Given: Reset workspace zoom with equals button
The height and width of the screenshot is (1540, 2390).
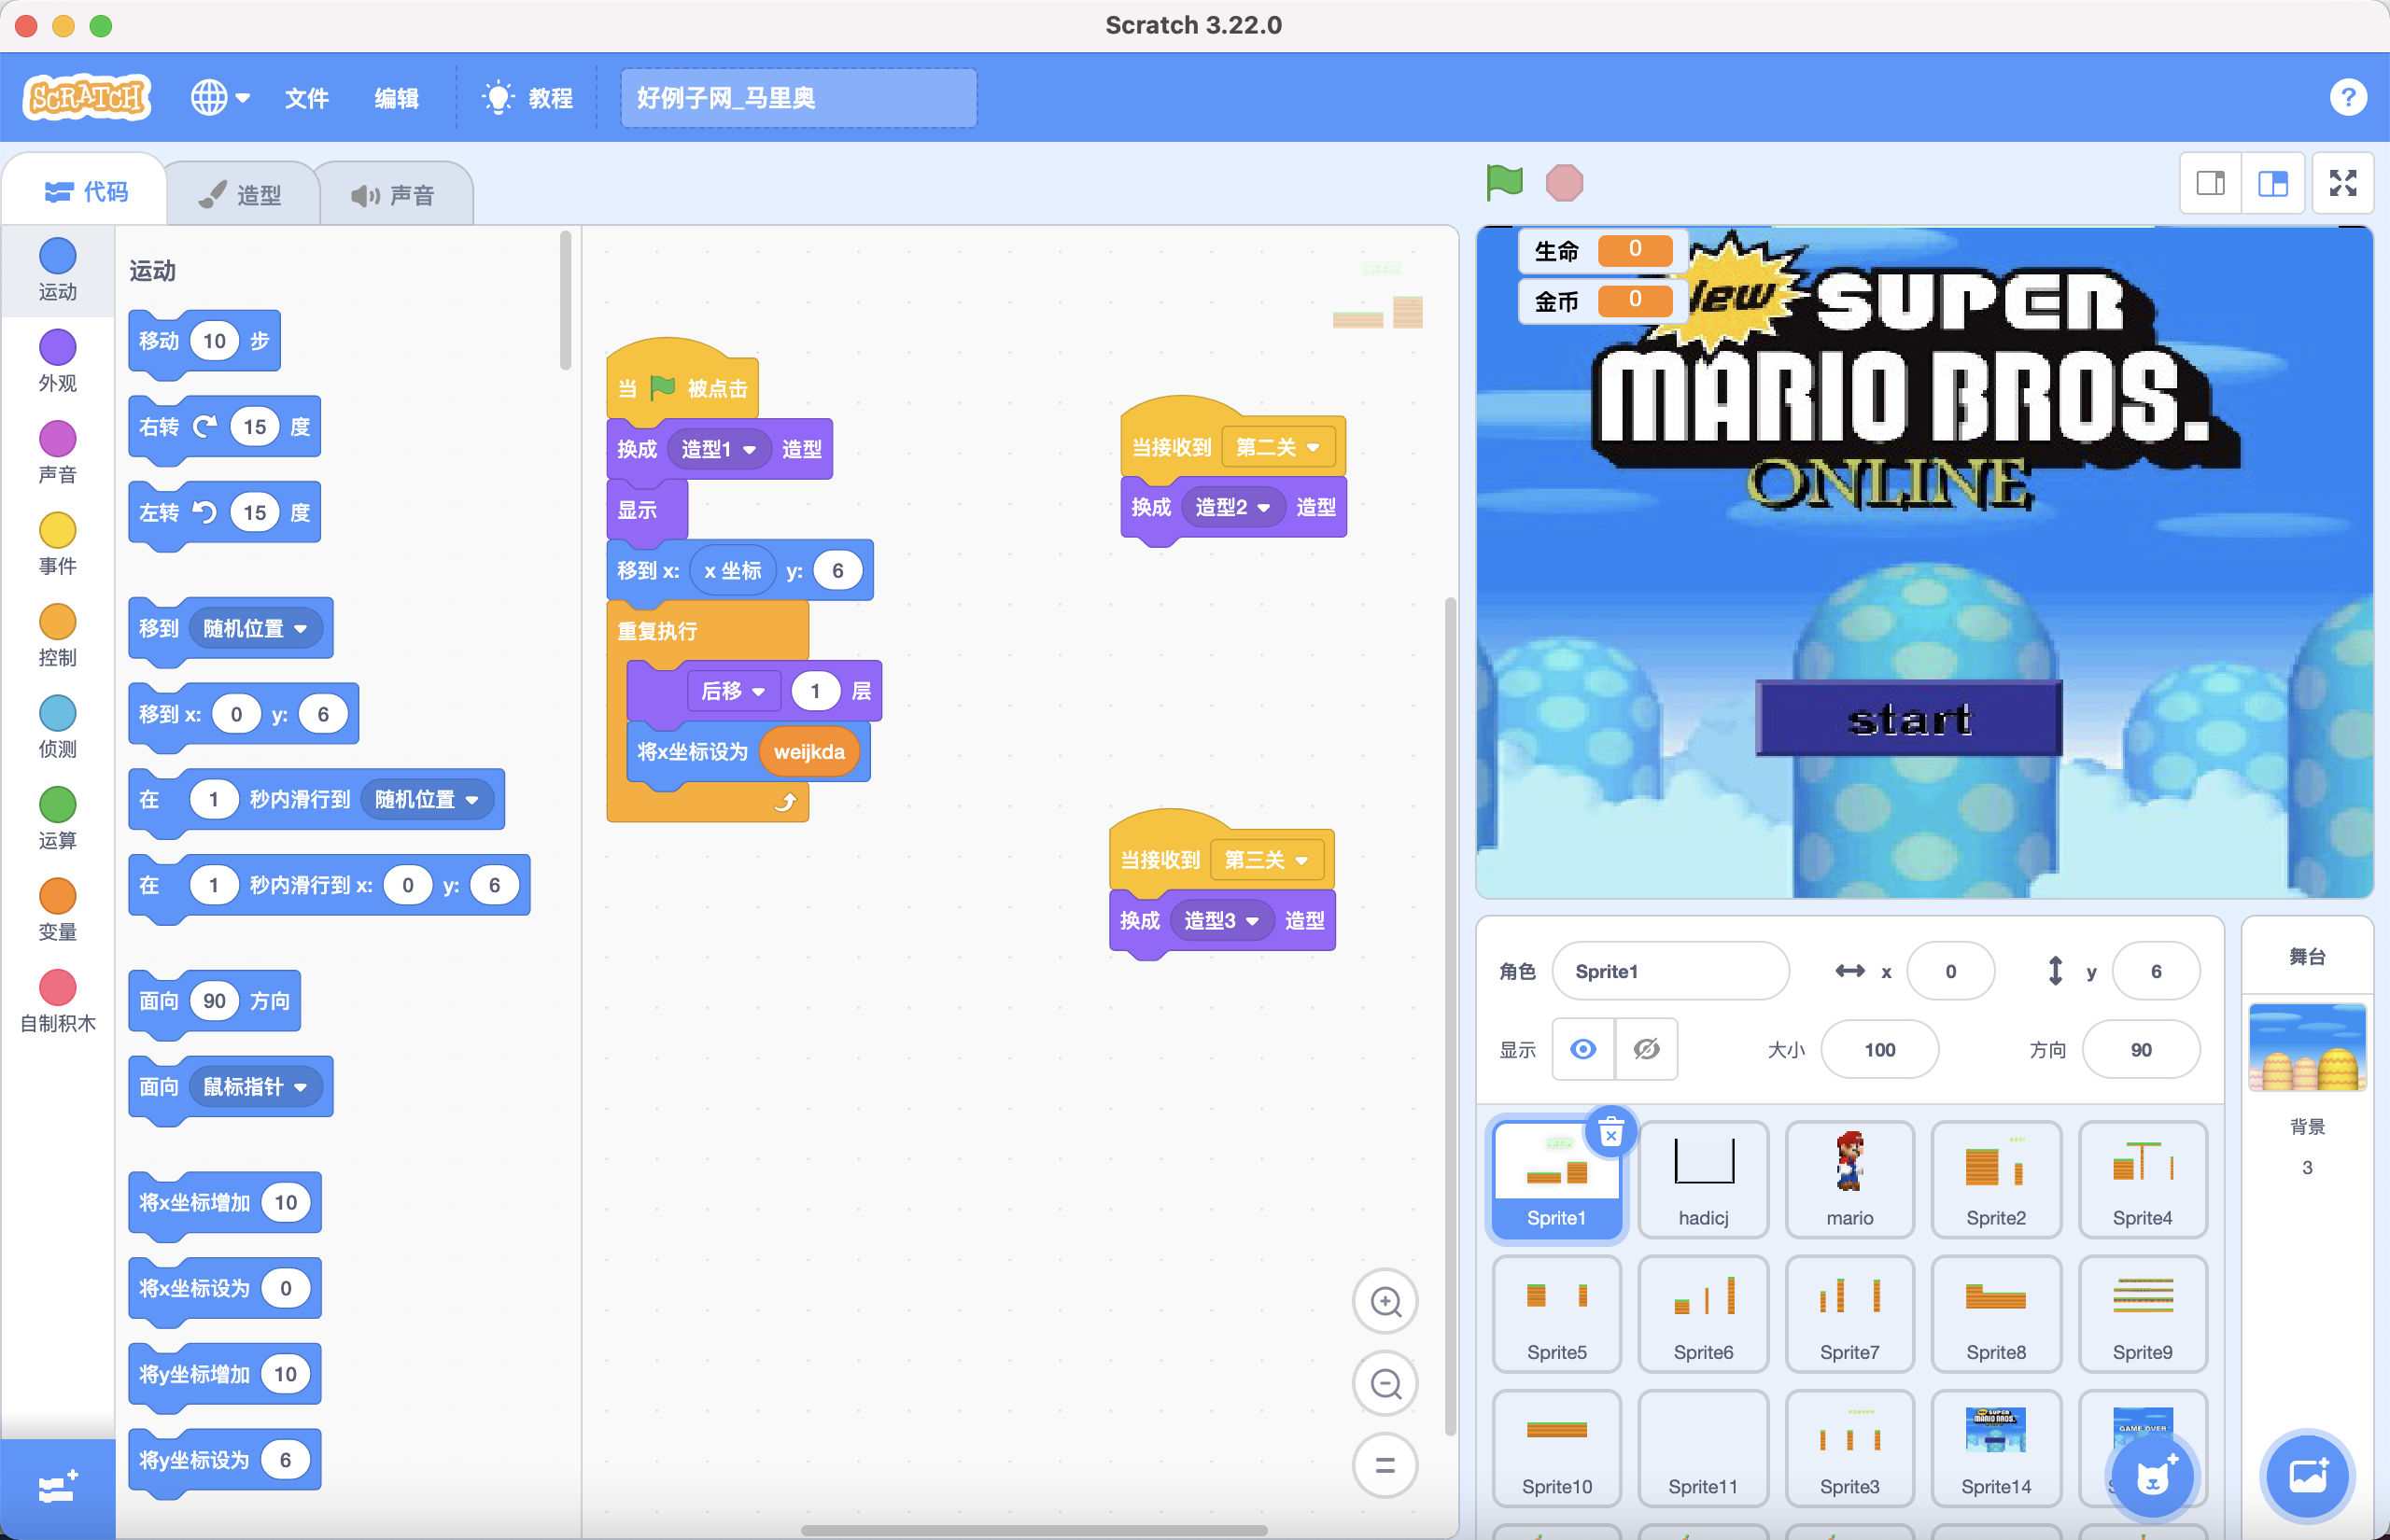Looking at the screenshot, I should pos(1385,1465).
